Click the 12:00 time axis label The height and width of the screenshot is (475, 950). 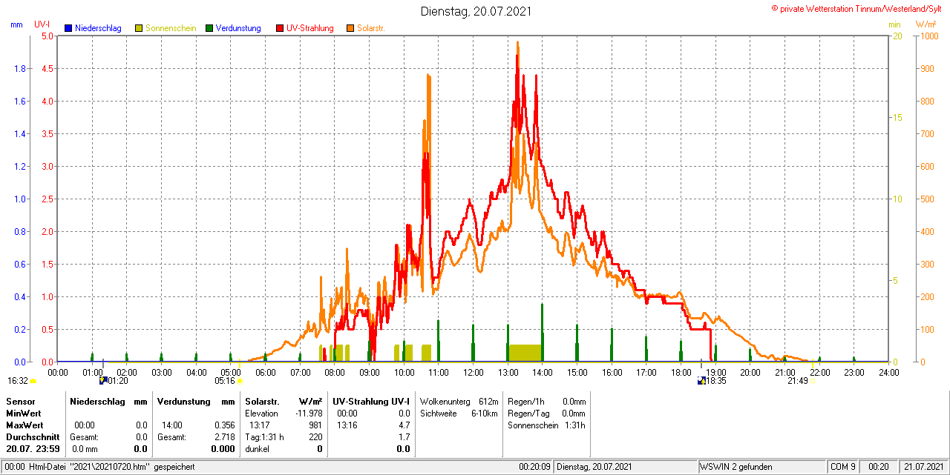(473, 372)
